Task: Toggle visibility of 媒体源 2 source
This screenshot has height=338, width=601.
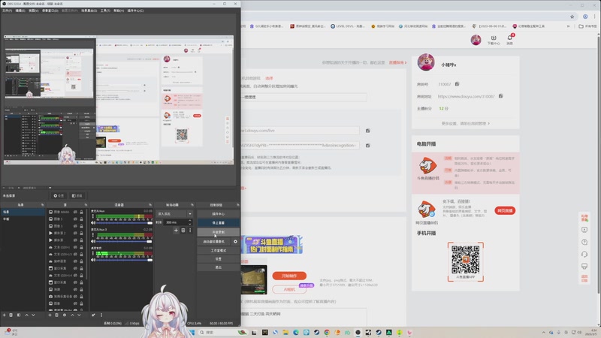Action: tap(76, 233)
